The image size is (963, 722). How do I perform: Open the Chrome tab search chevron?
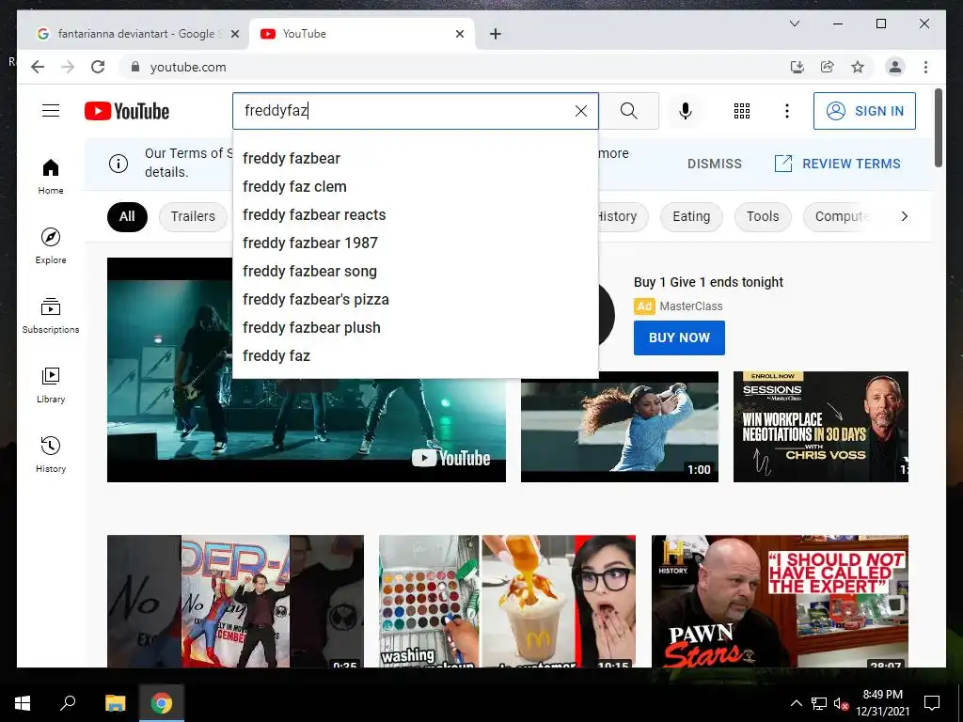[x=794, y=24]
